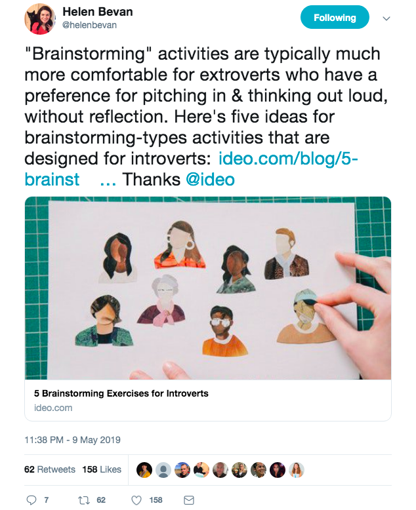Click the gray default avatar among likers
The image size is (416, 510).
click(163, 470)
